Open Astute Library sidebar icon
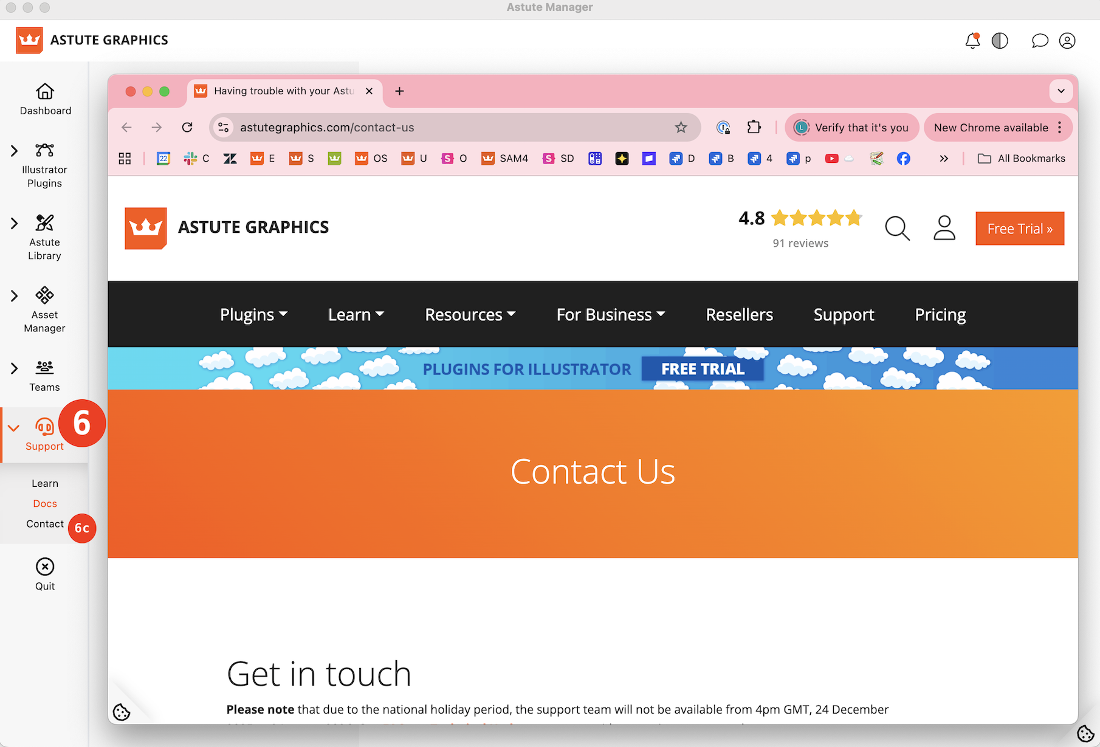Screen dimensions: 1100x747 pos(44,223)
